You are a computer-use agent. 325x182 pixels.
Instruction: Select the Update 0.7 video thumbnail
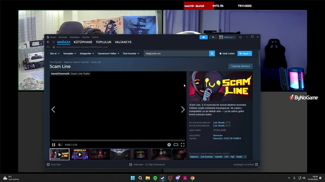tap(80, 154)
